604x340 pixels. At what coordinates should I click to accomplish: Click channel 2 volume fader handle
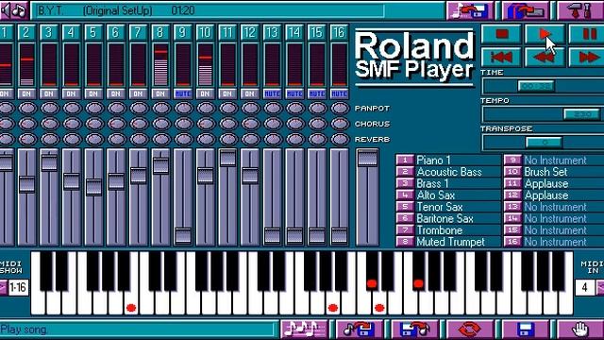pos(27,184)
